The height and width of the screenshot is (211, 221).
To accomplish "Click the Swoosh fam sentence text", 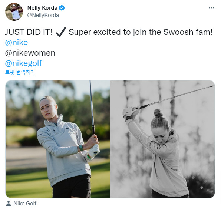I will [x=141, y=32].
